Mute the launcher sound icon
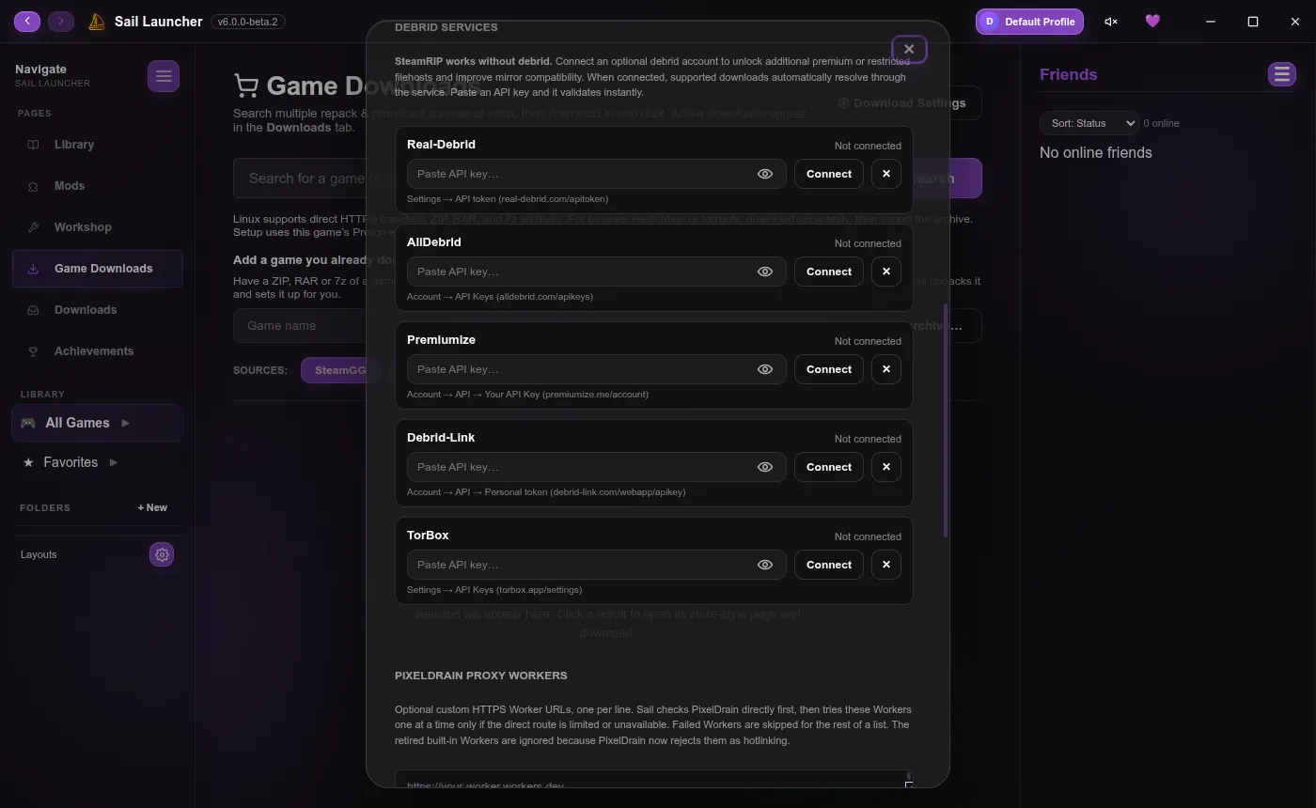The image size is (1316, 808). pyautogui.click(x=1111, y=22)
